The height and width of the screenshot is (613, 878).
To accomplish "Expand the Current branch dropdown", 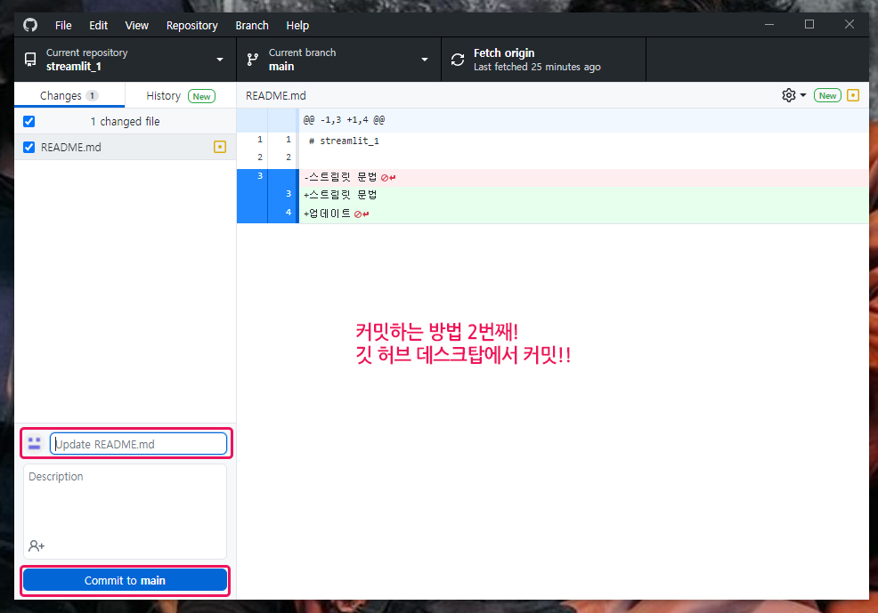I will [x=338, y=60].
